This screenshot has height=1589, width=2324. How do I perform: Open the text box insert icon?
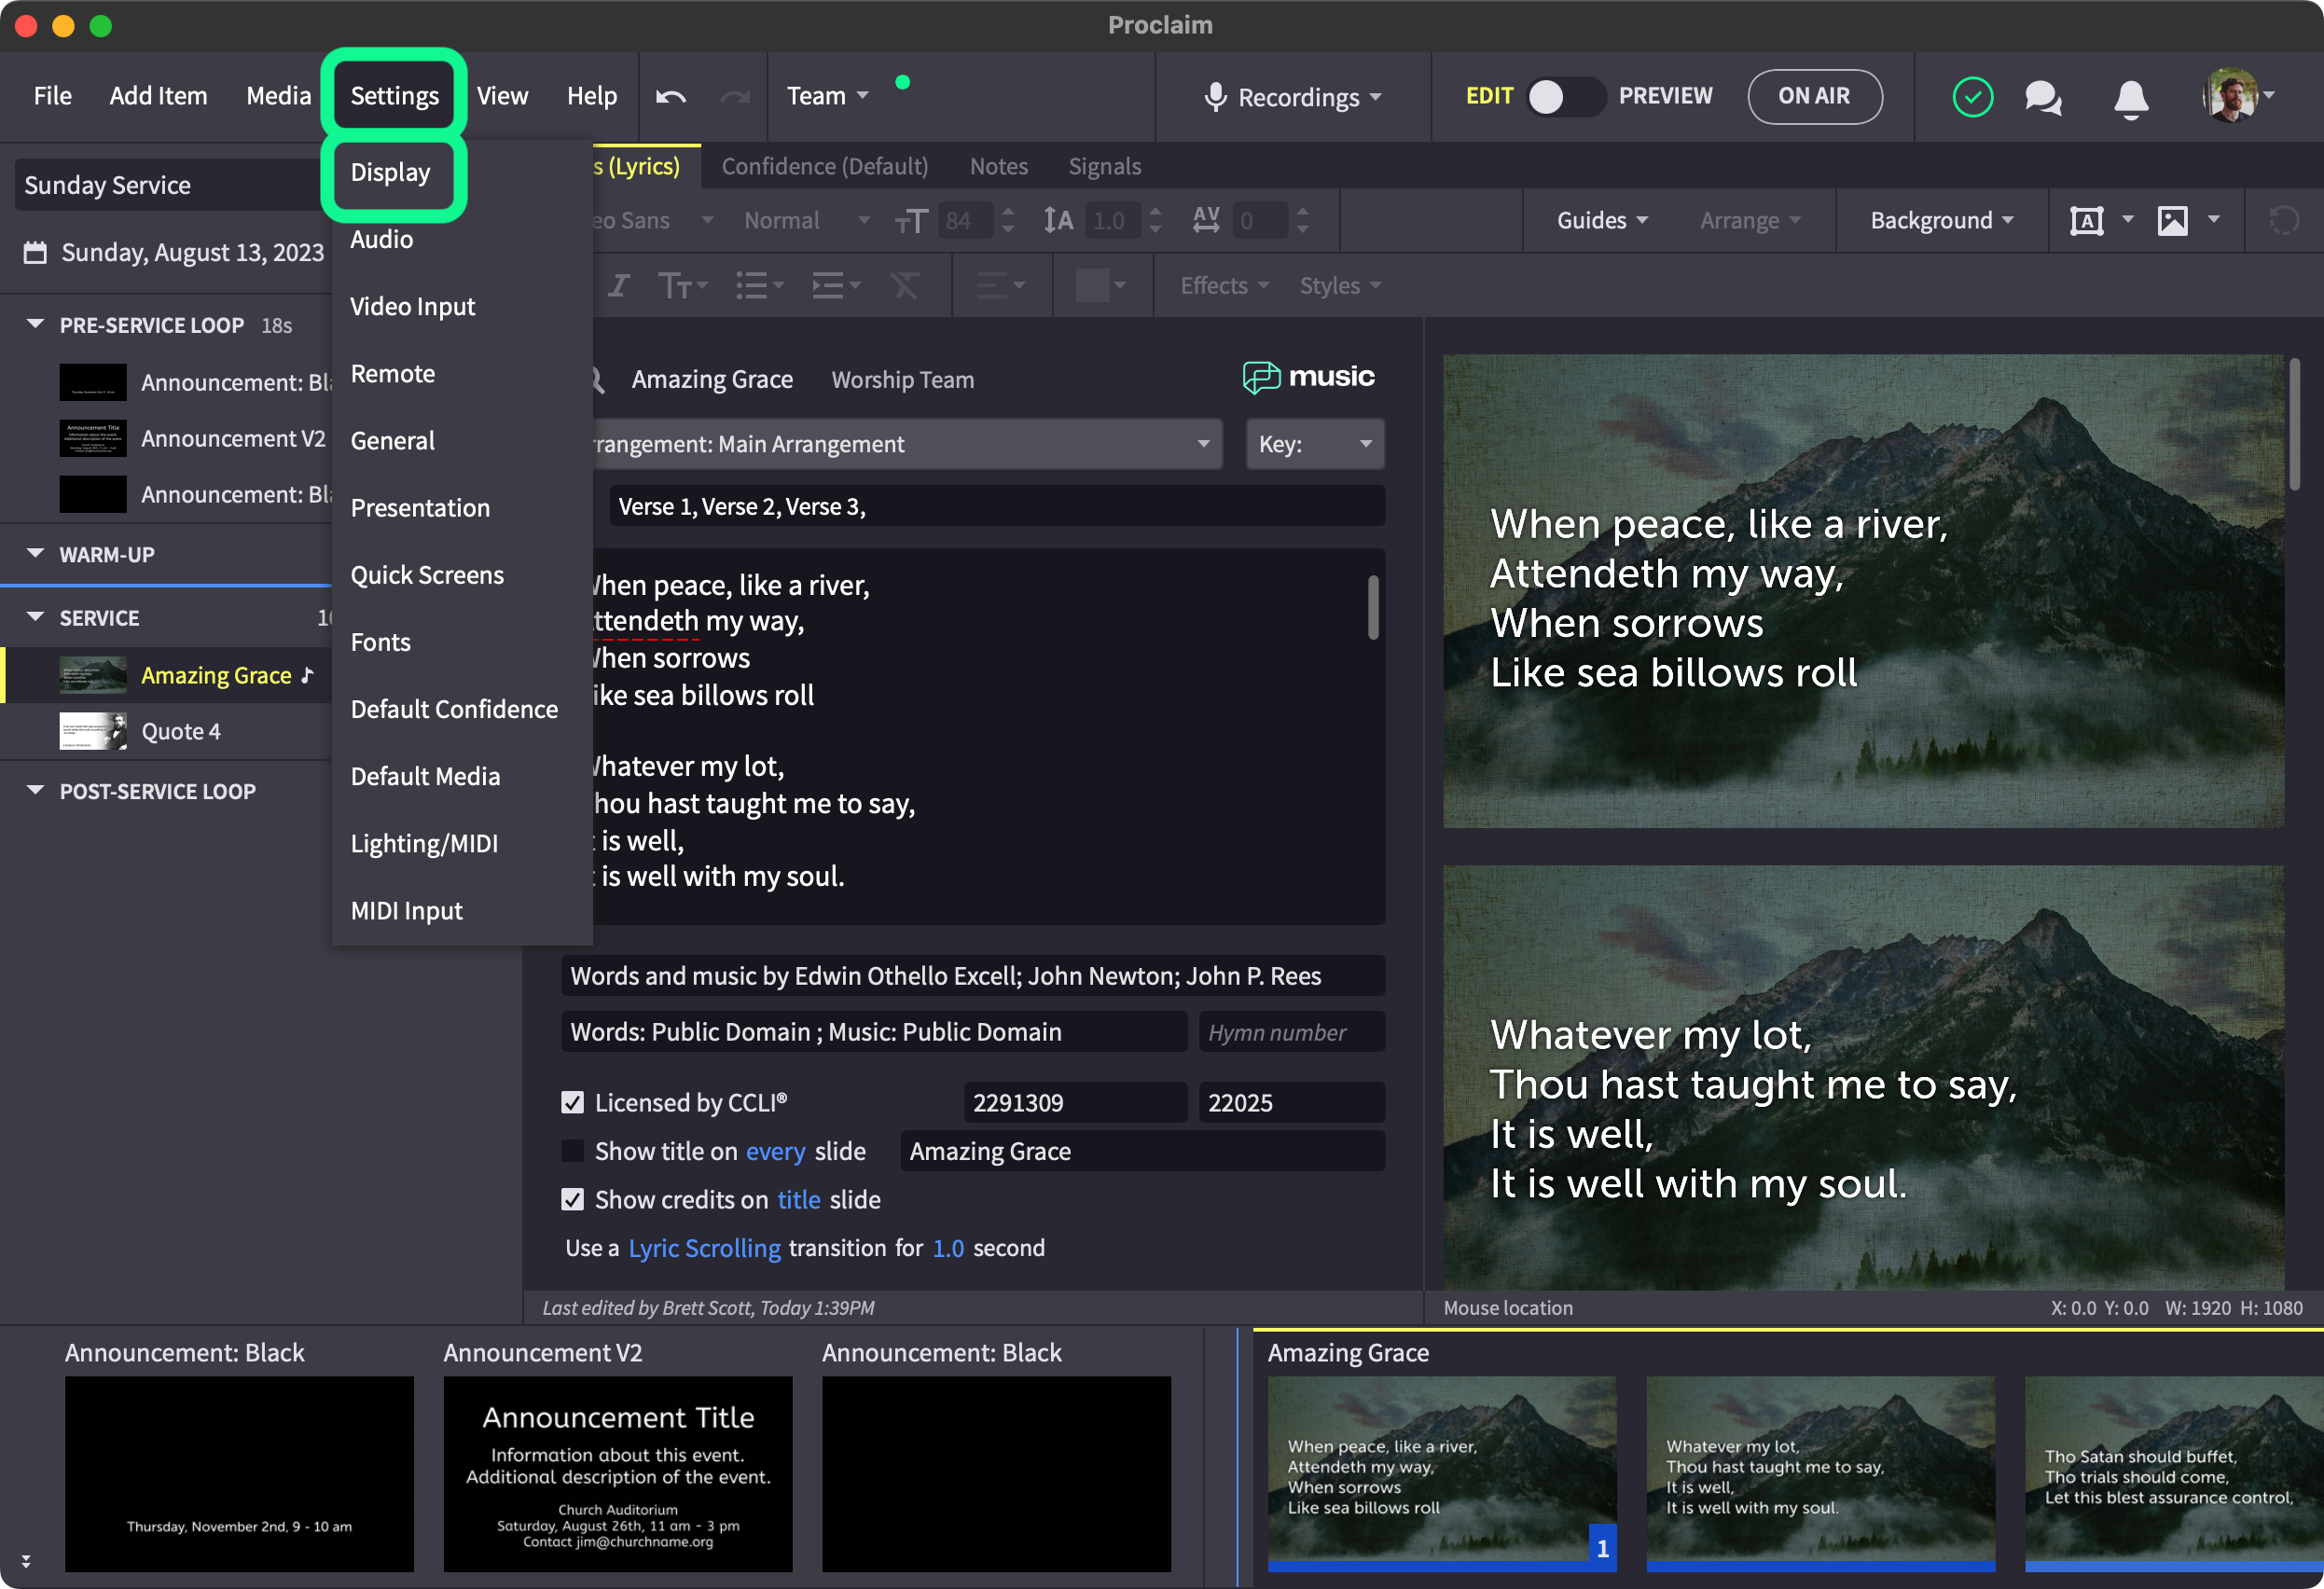click(2086, 221)
